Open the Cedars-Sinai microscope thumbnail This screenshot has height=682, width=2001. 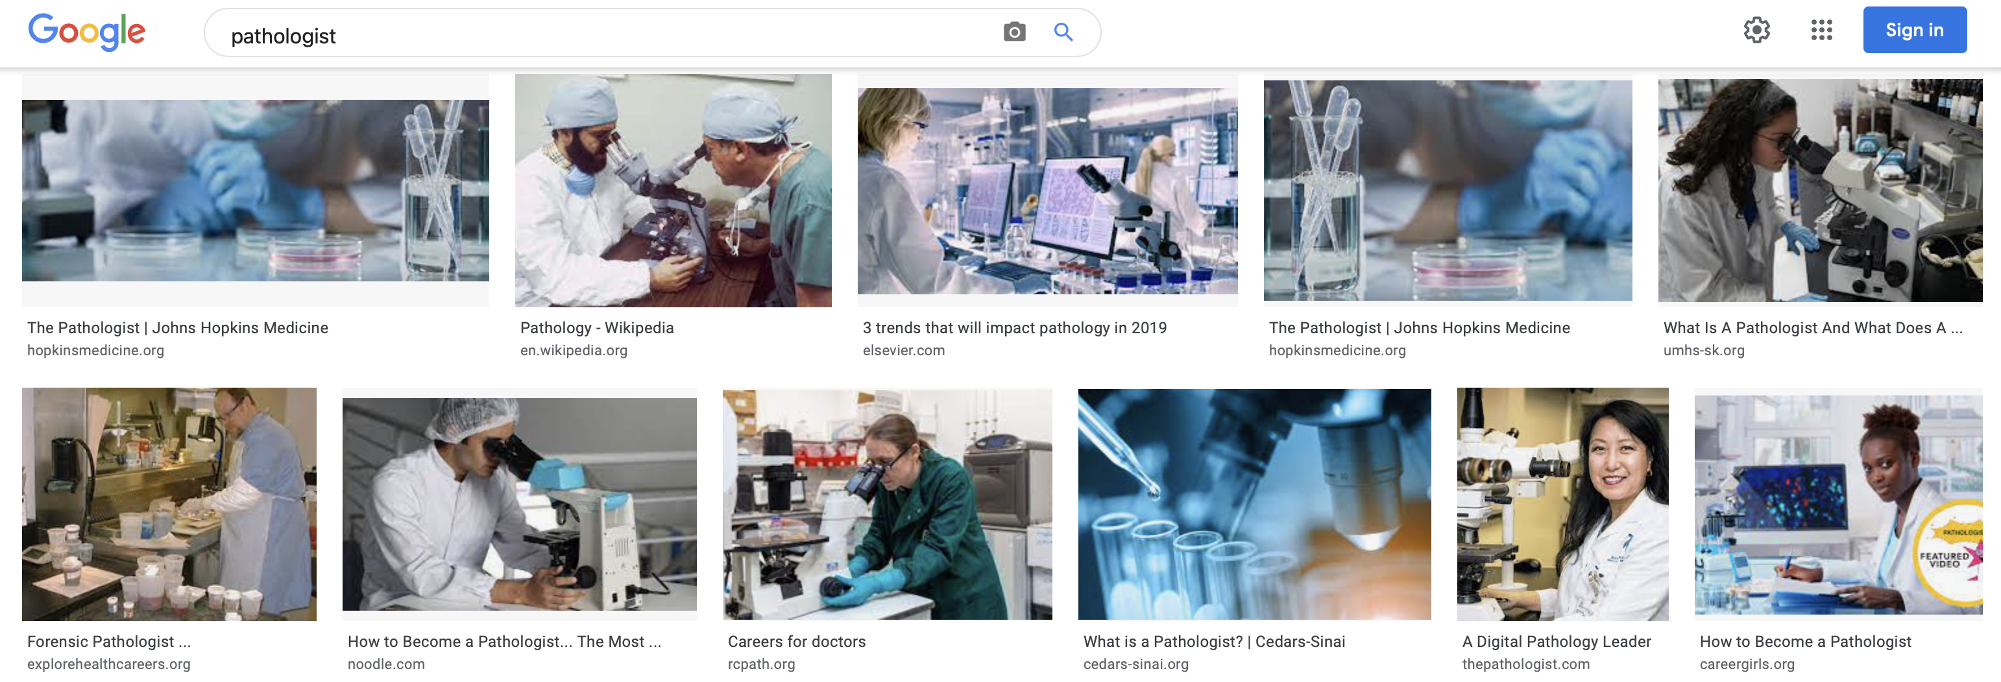coord(1254,504)
